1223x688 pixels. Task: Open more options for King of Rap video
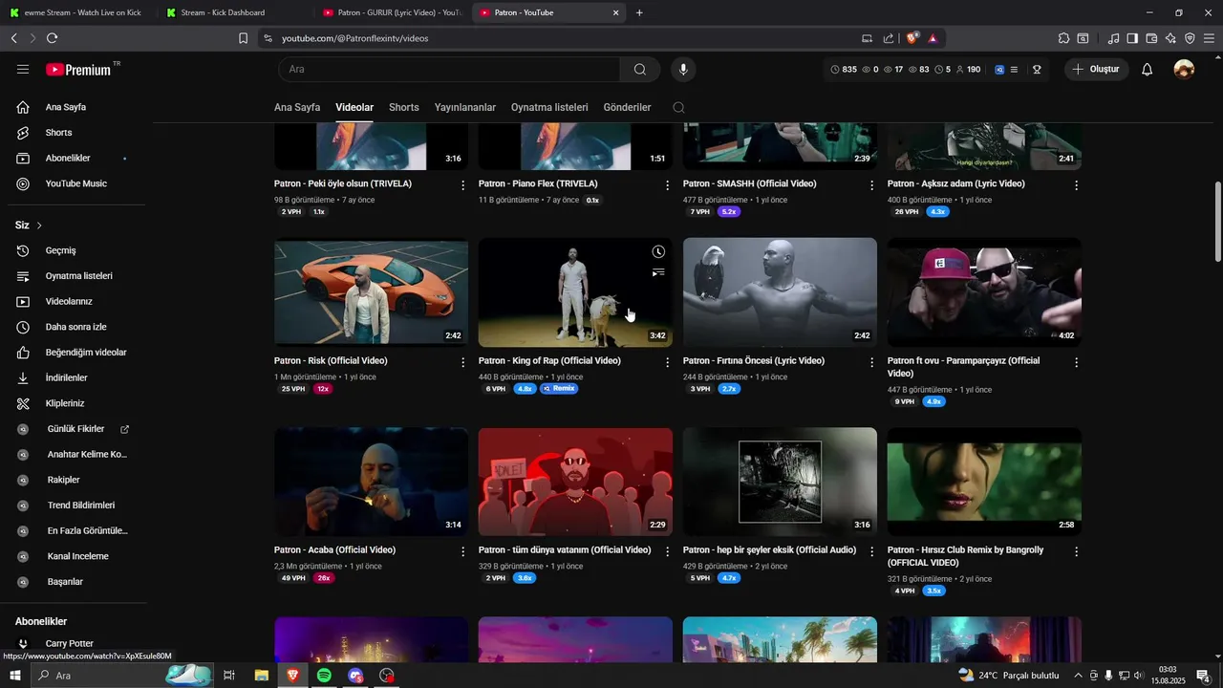pos(668,362)
